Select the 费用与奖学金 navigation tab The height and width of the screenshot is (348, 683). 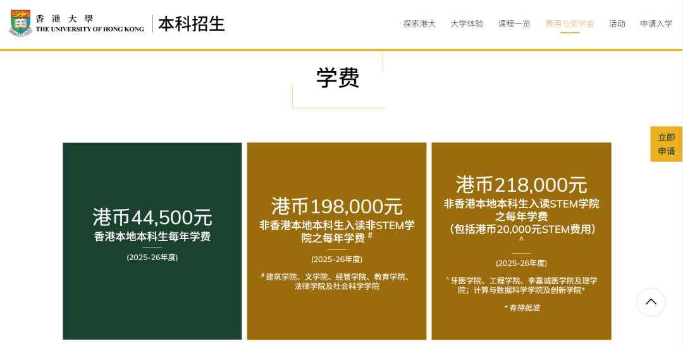point(570,24)
